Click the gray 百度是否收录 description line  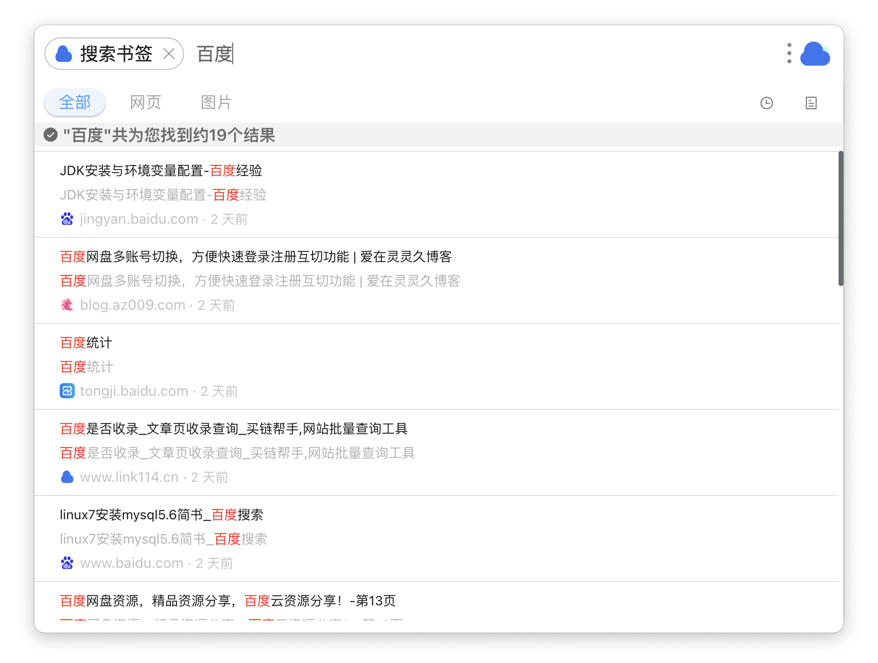pos(237,453)
